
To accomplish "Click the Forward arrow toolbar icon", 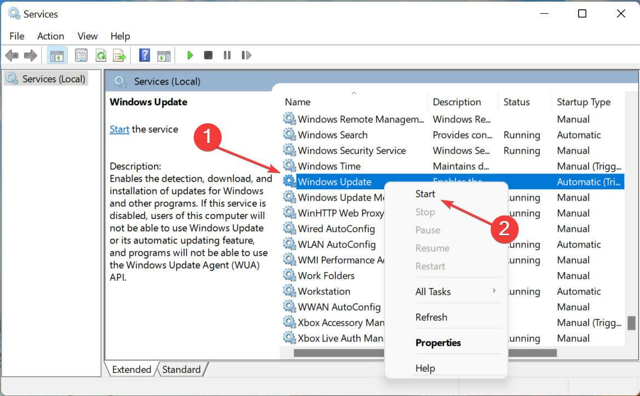I will [x=31, y=55].
